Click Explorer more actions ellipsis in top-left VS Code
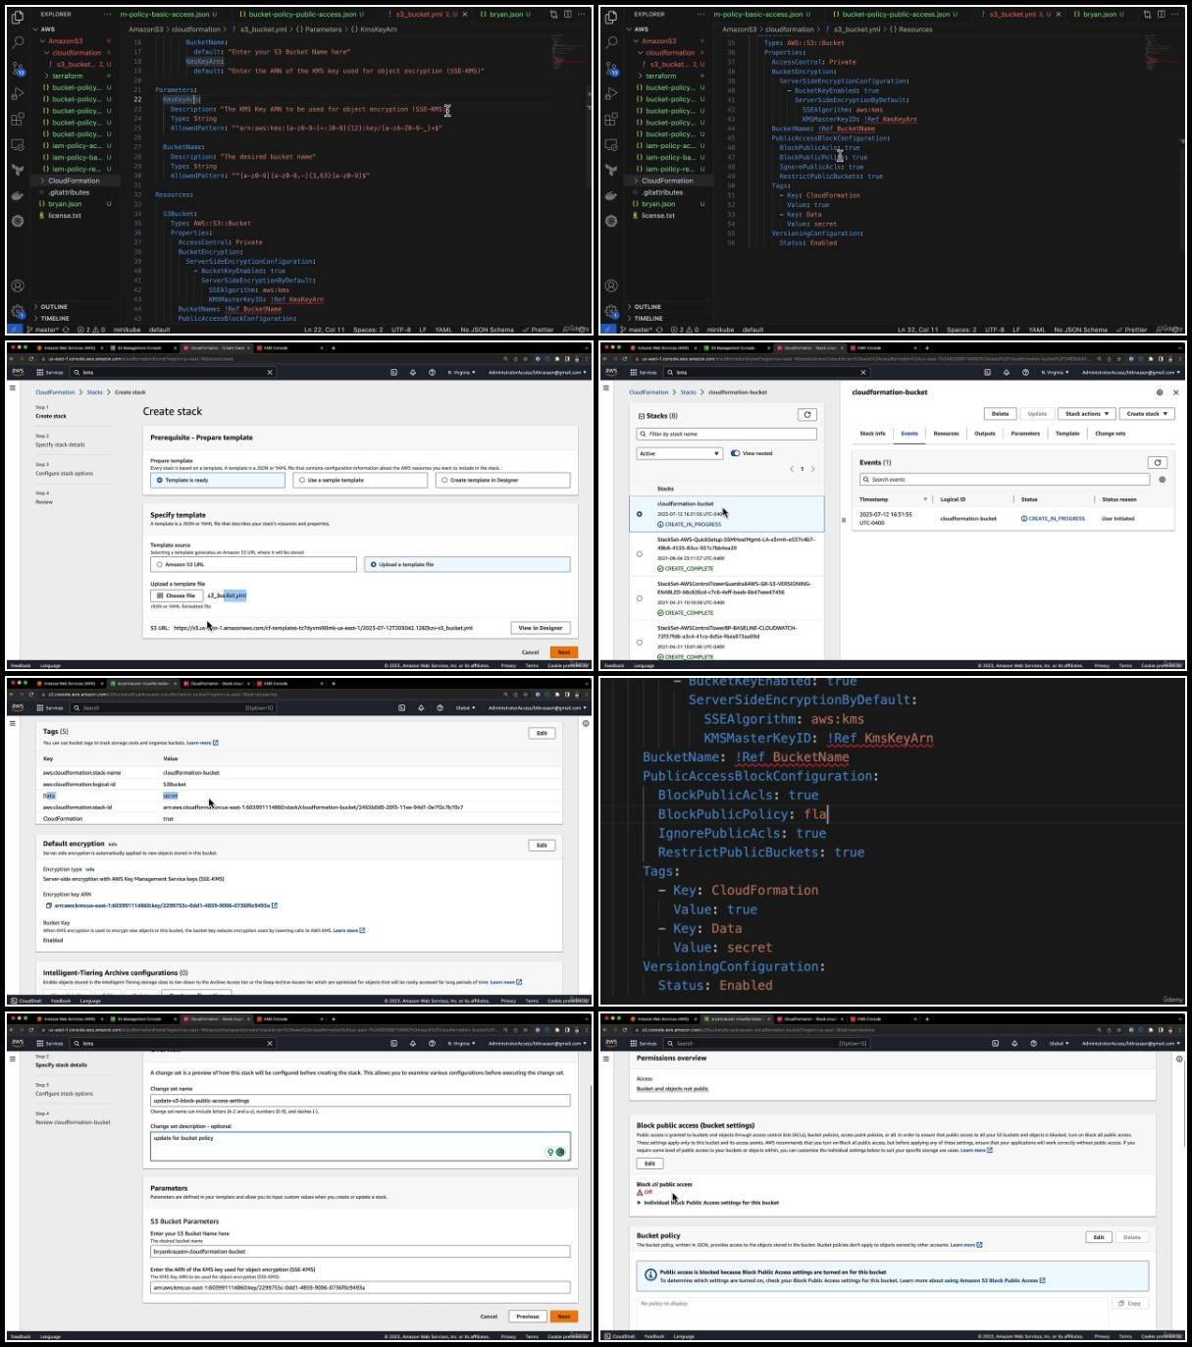Viewport: 1192px width, 1347px height. (107, 15)
